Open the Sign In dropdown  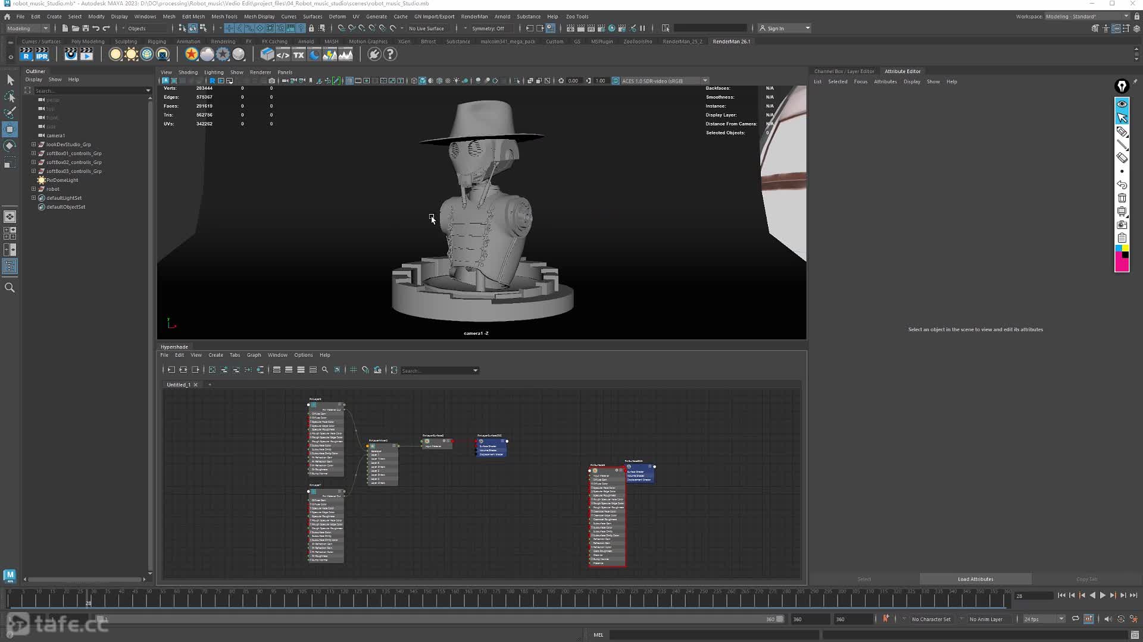785,28
